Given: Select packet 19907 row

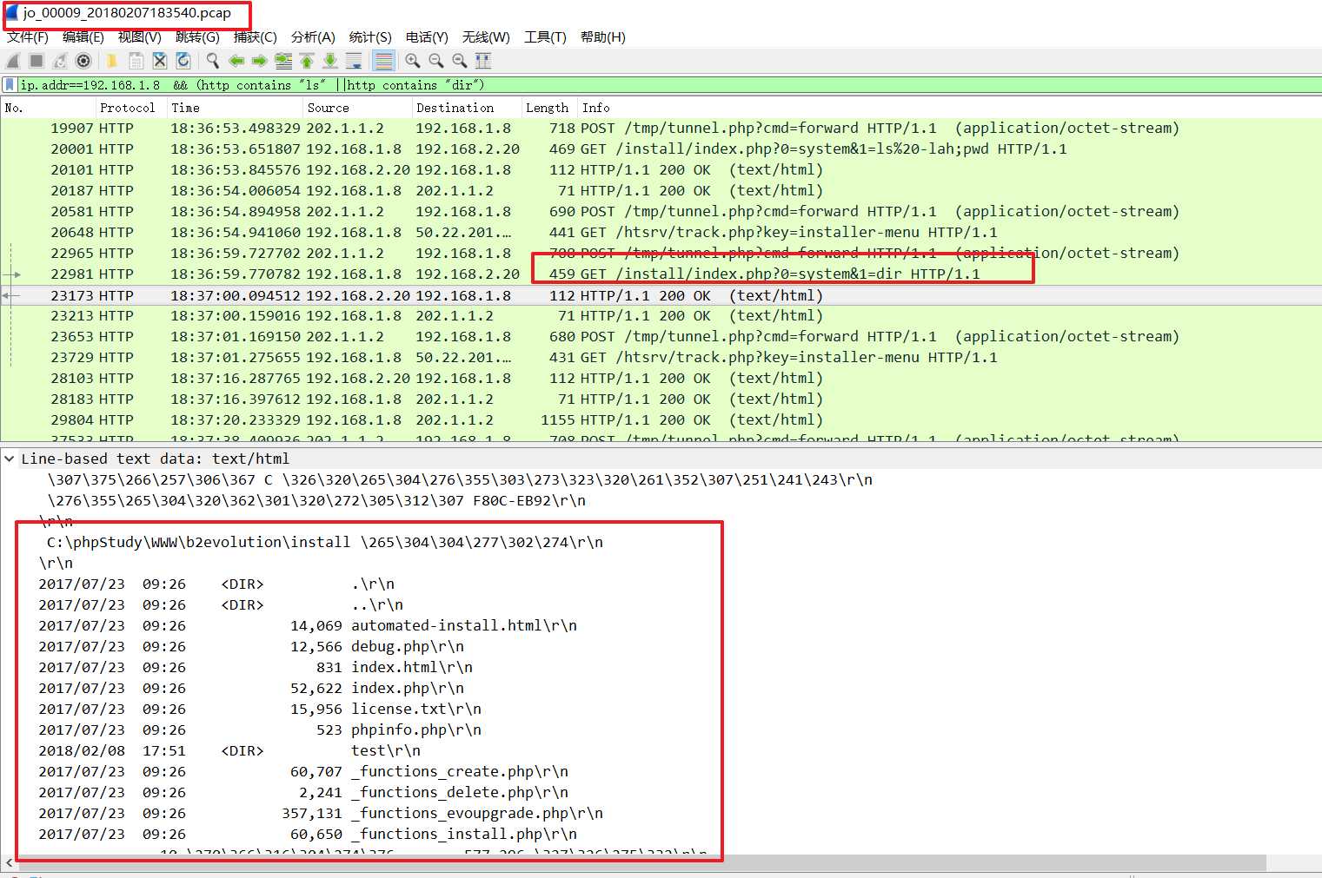Looking at the screenshot, I should tap(661, 128).
